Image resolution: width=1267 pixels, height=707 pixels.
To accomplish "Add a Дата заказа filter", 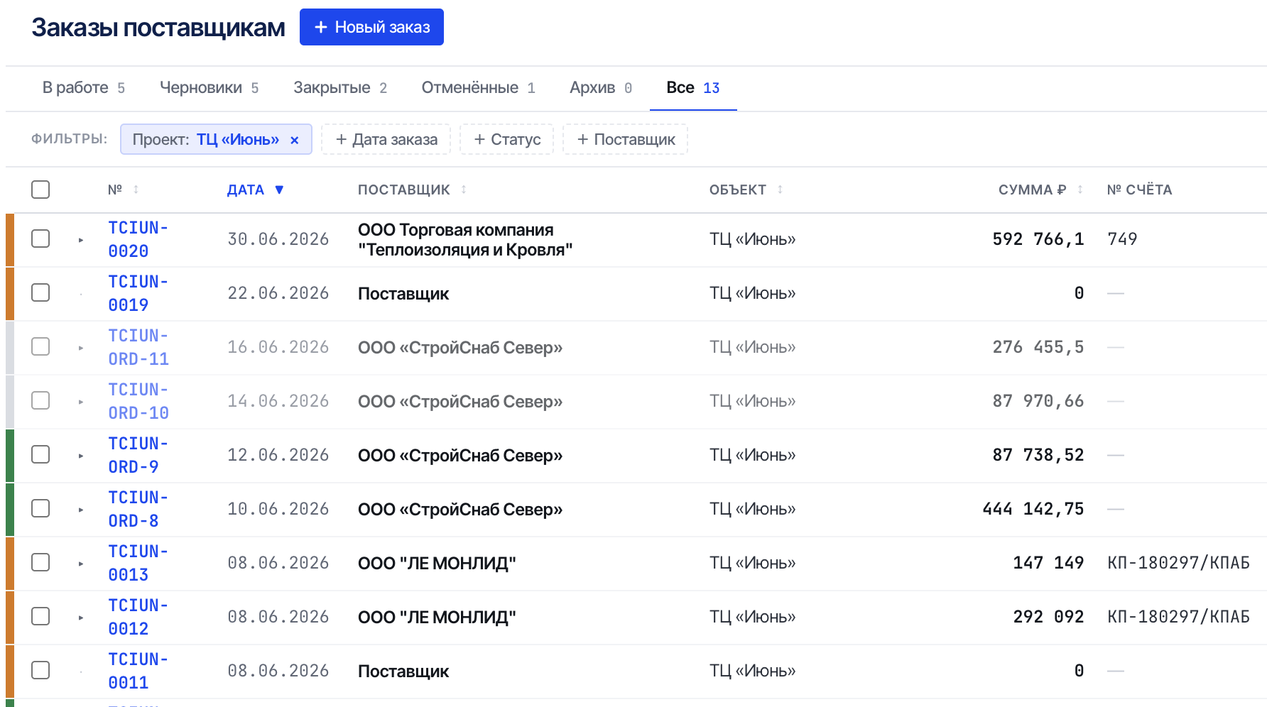I will coord(386,140).
